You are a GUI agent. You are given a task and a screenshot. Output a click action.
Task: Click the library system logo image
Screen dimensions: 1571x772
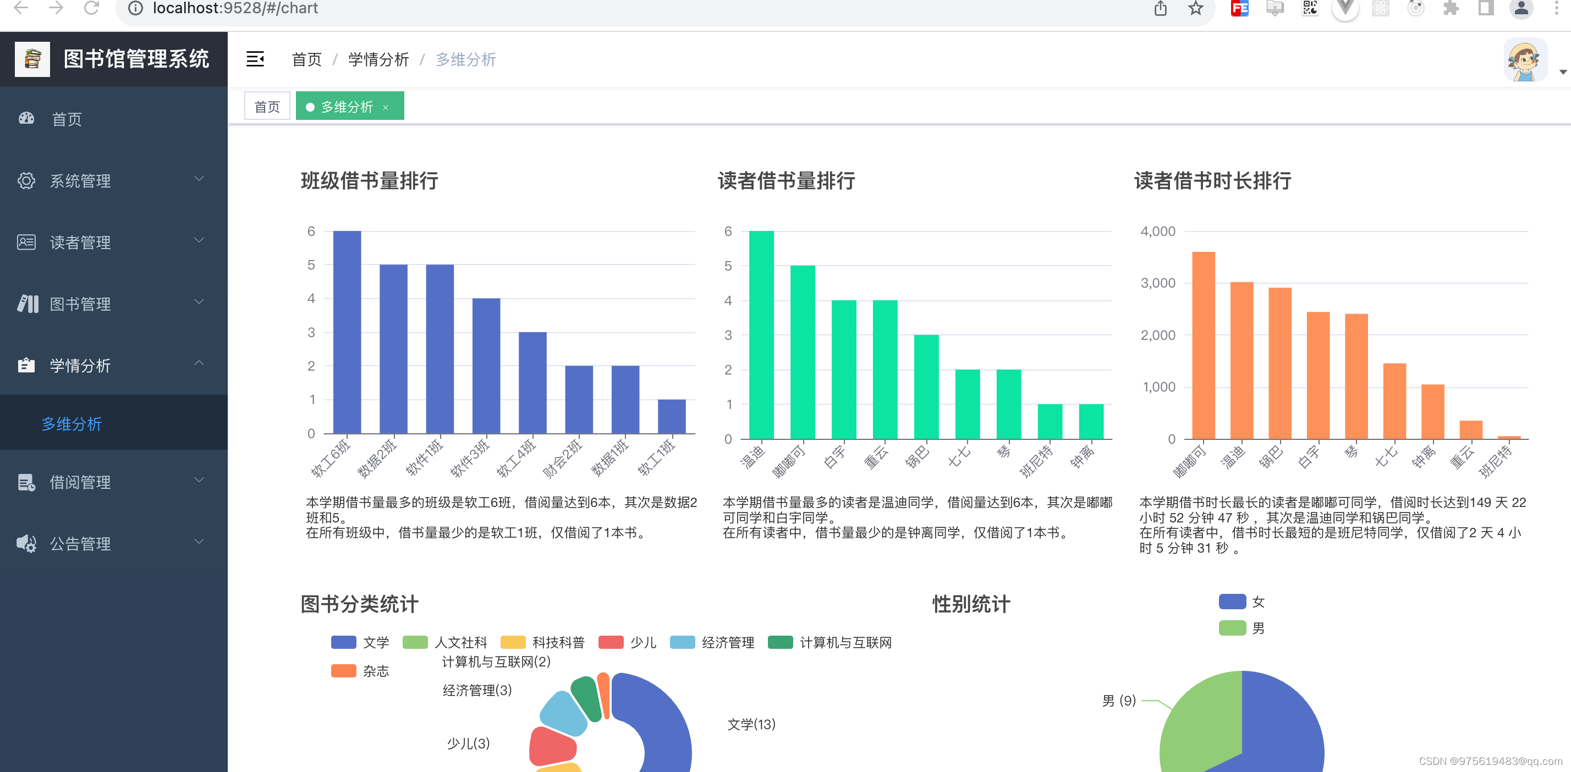click(32, 59)
